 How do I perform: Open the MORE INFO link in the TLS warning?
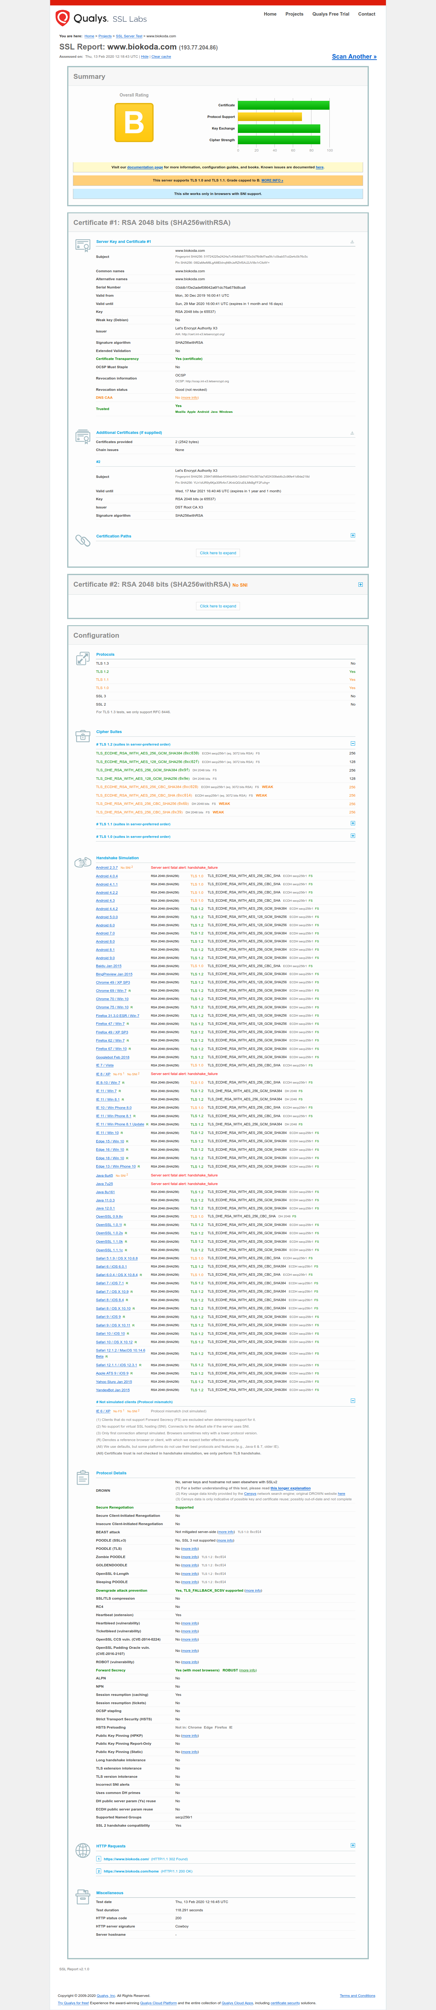click(x=272, y=180)
